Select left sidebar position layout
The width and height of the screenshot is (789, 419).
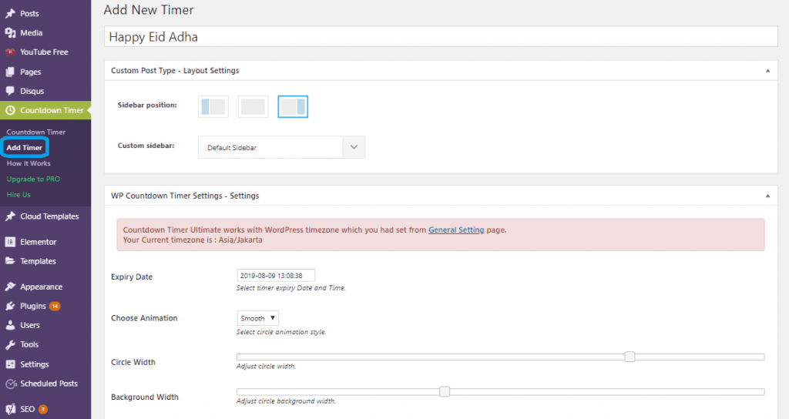coord(213,106)
